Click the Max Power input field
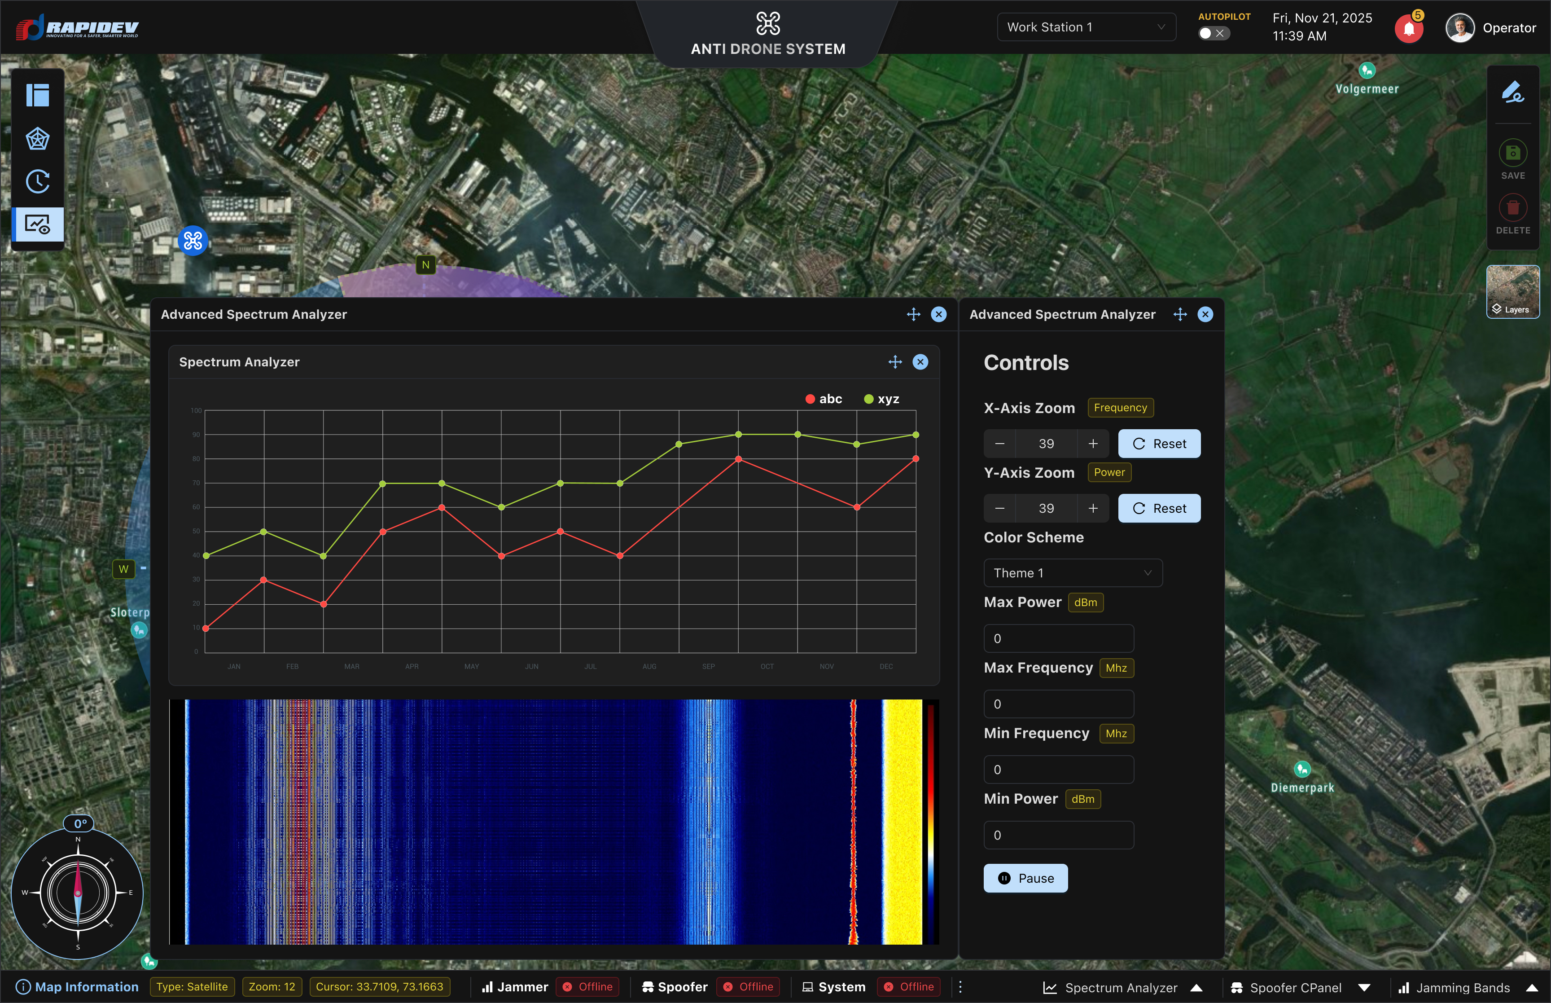 (1058, 638)
